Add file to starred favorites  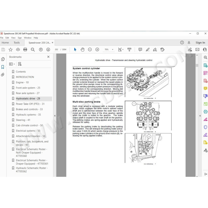click(x=10, y=50)
